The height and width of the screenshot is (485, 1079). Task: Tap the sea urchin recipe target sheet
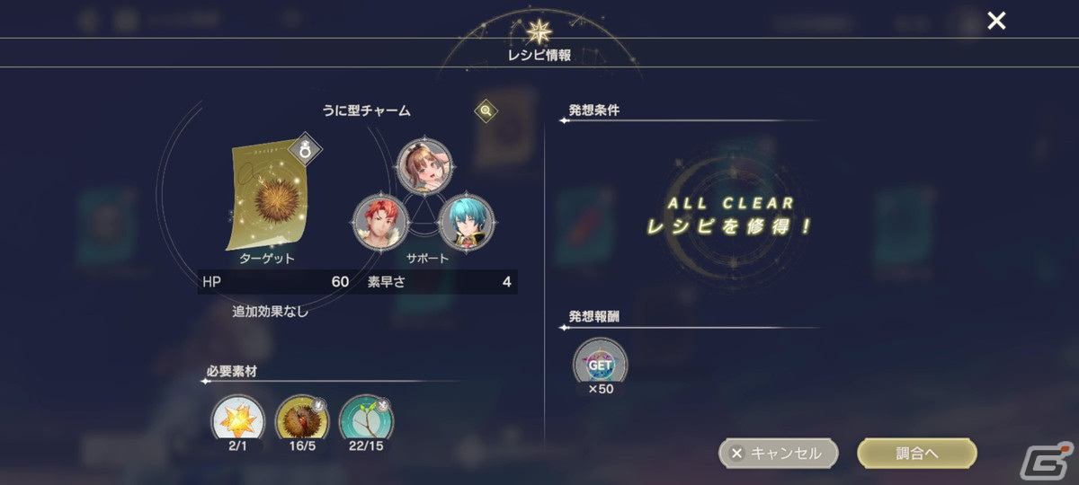pyautogui.click(x=270, y=195)
